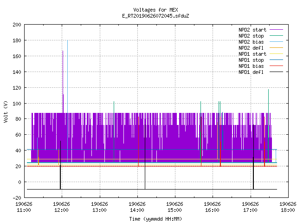Click the x-axis tick label 190626 17:00
Screen dimensions: 297x223
[x=250, y=207]
